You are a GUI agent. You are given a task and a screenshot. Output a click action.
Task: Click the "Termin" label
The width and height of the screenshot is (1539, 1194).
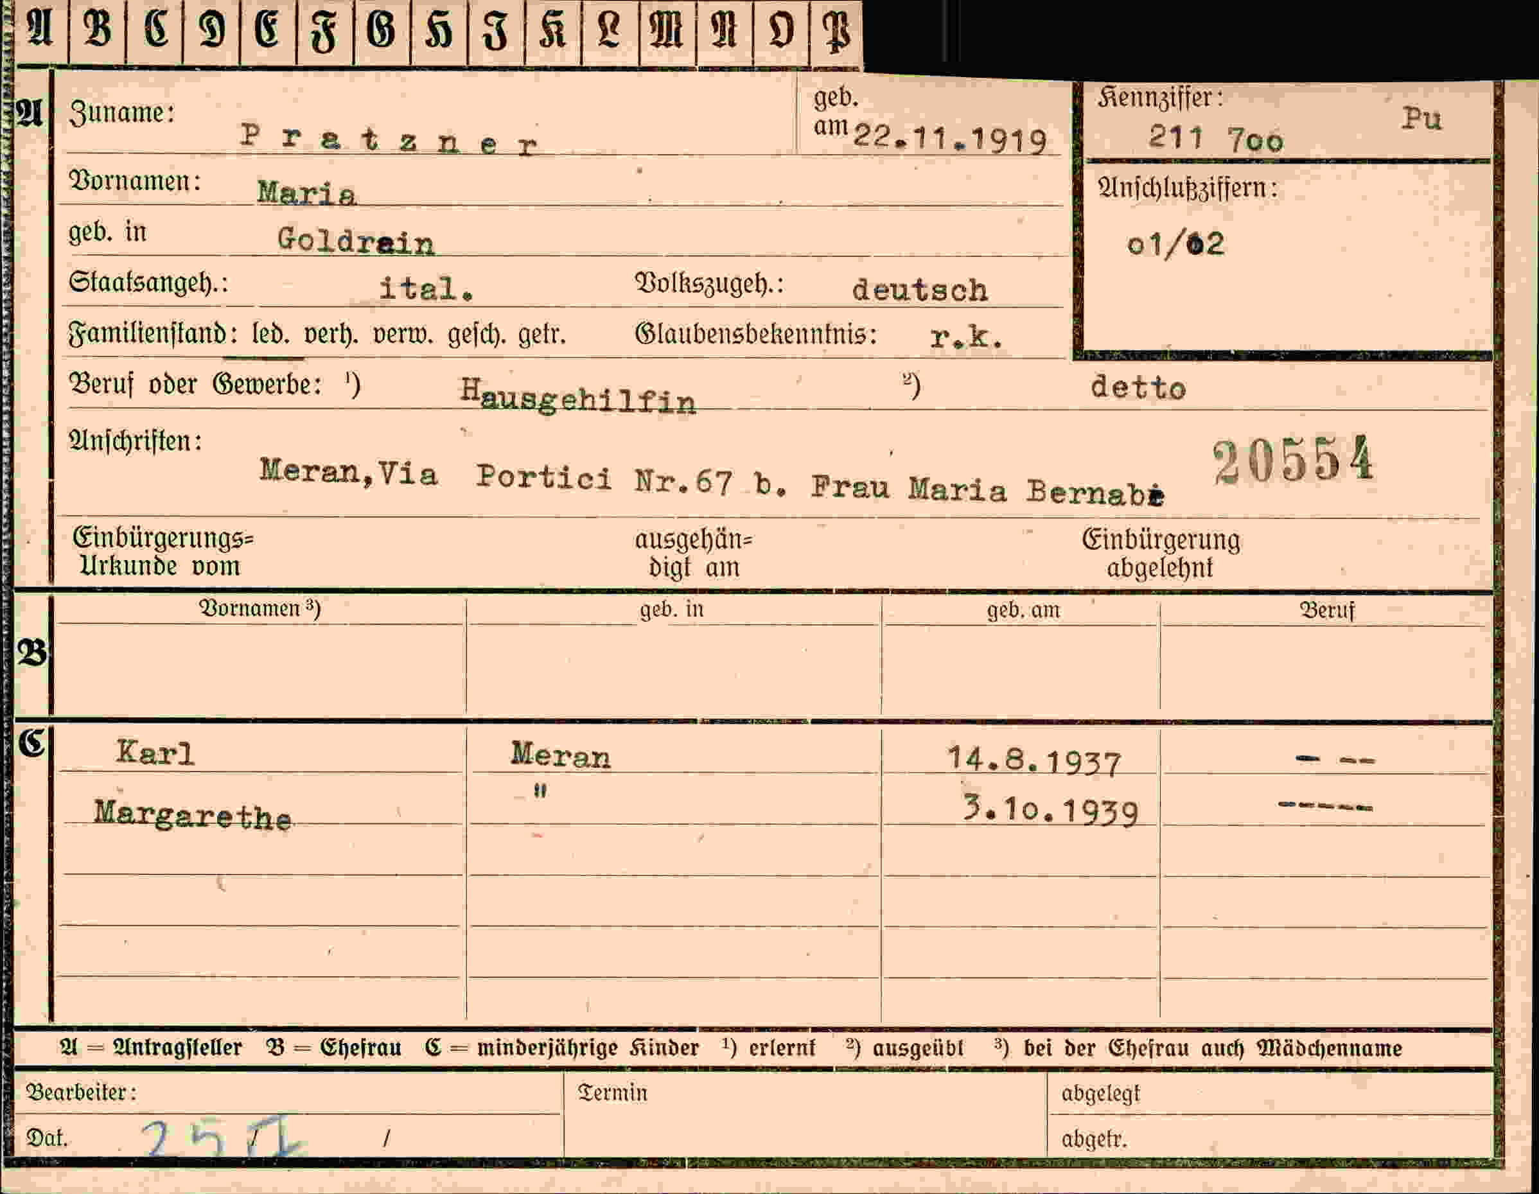pos(612,1093)
